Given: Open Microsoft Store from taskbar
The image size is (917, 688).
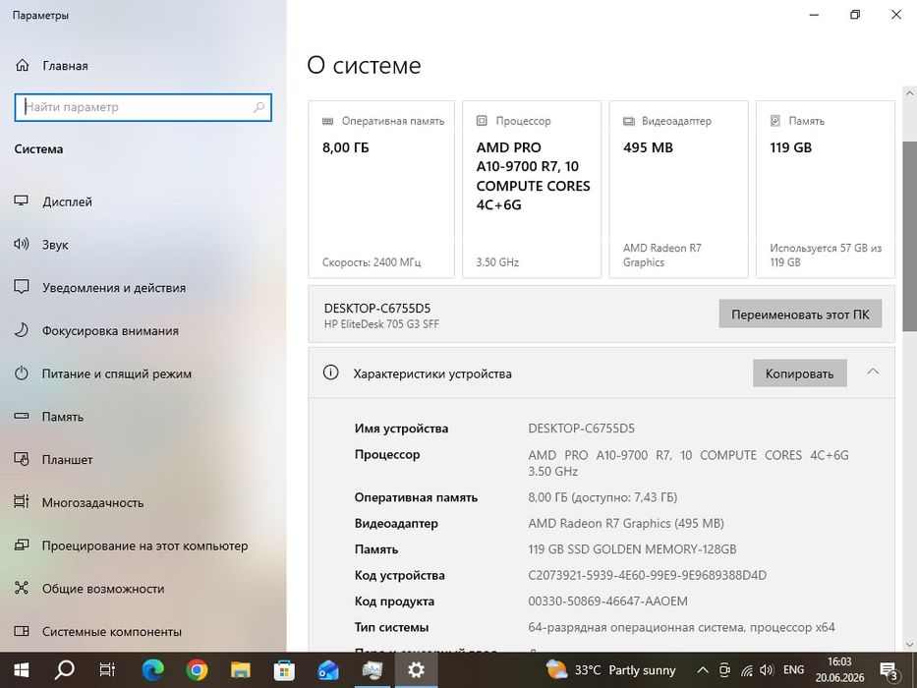Looking at the screenshot, I should [x=284, y=670].
